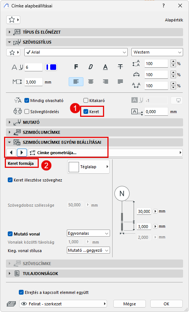Screen dimensions: 189x312
Task: Click the line spacing 100 percent field
Action: [156, 64]
